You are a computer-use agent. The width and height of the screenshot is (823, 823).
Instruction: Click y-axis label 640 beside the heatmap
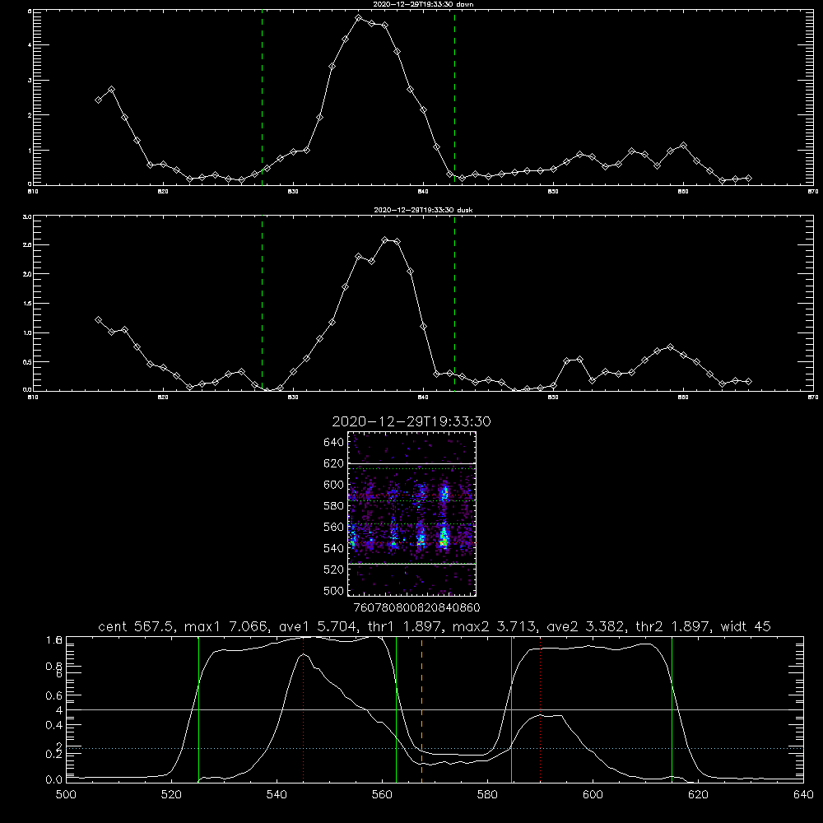click(x=334, y=443)
